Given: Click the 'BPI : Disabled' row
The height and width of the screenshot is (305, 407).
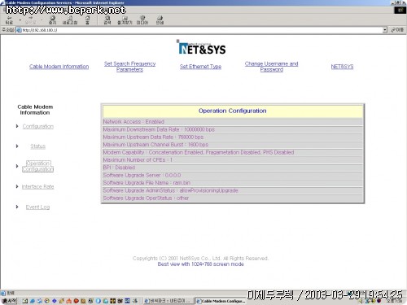Looking at the screenshot, I should point(233,168).
